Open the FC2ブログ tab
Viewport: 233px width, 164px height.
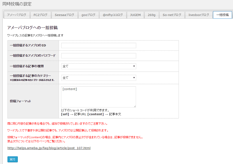pos(41,15)
